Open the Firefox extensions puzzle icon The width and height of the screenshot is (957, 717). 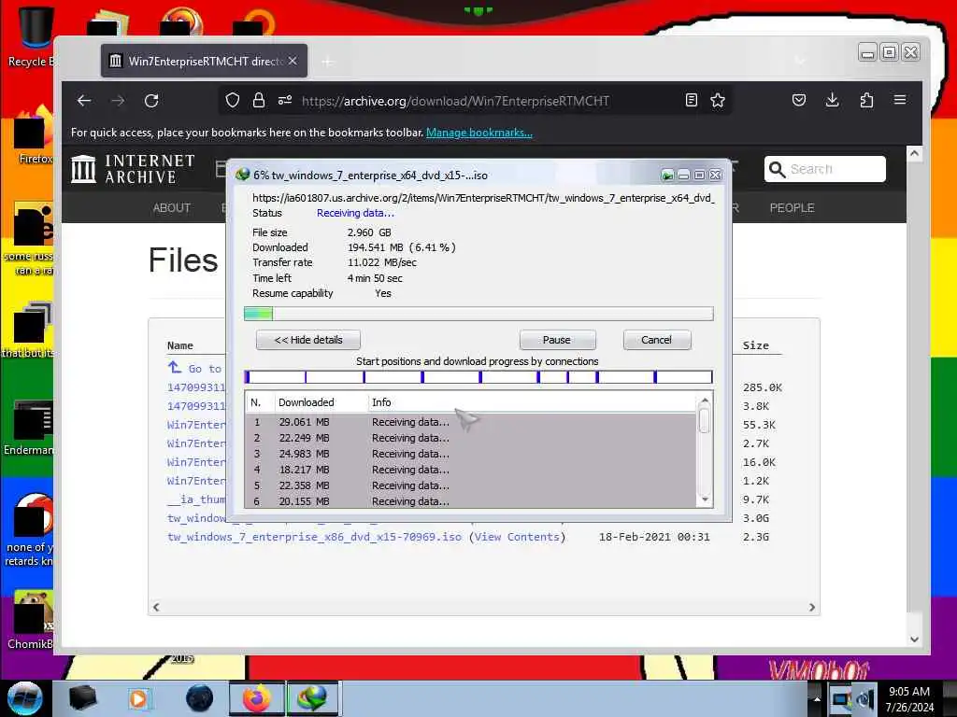866,100
